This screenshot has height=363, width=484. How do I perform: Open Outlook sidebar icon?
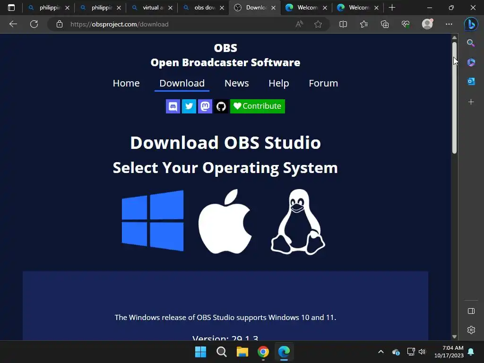[x=471, y=81]
